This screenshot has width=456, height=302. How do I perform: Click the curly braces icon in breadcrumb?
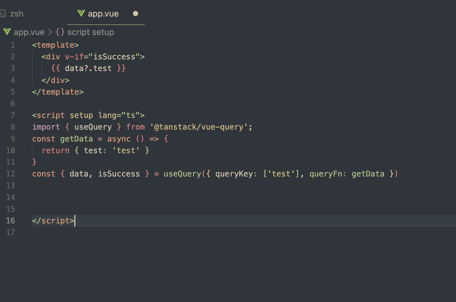click(x=60, y=32)
